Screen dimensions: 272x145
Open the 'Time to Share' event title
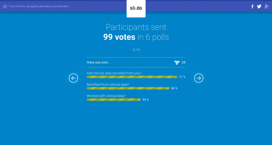39,6
